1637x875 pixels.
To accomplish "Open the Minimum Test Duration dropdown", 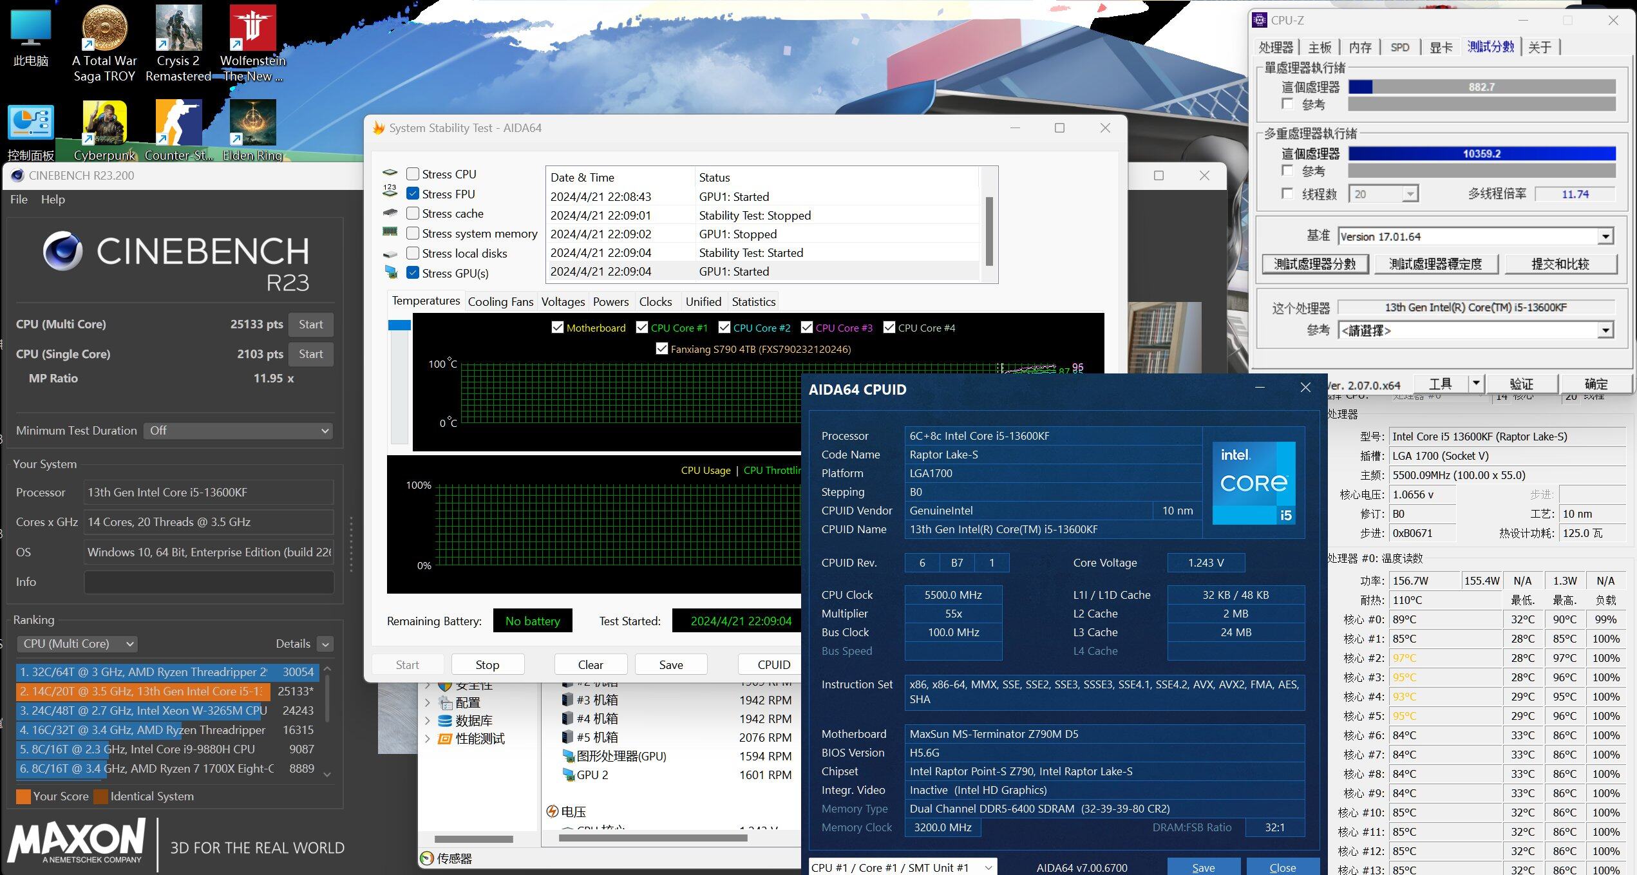I will point(238,431).
